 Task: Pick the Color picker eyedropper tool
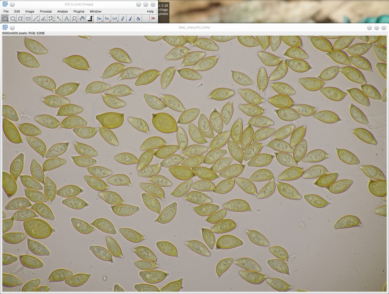tap(90, 18)
